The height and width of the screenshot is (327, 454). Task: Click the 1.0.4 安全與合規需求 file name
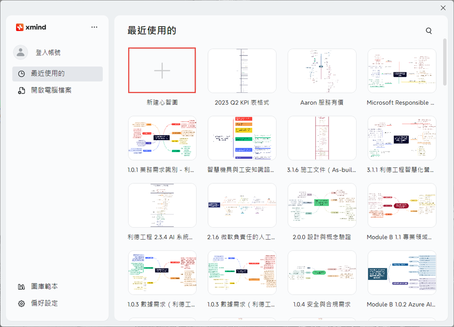322,304
